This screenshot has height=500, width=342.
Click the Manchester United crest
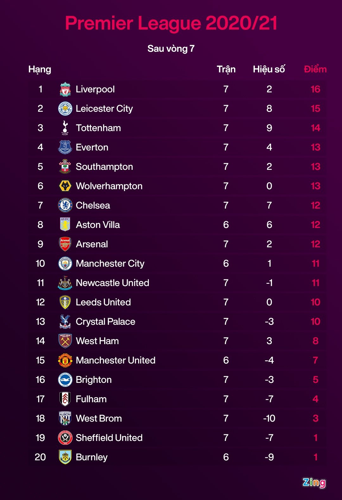tap(65, 360)
